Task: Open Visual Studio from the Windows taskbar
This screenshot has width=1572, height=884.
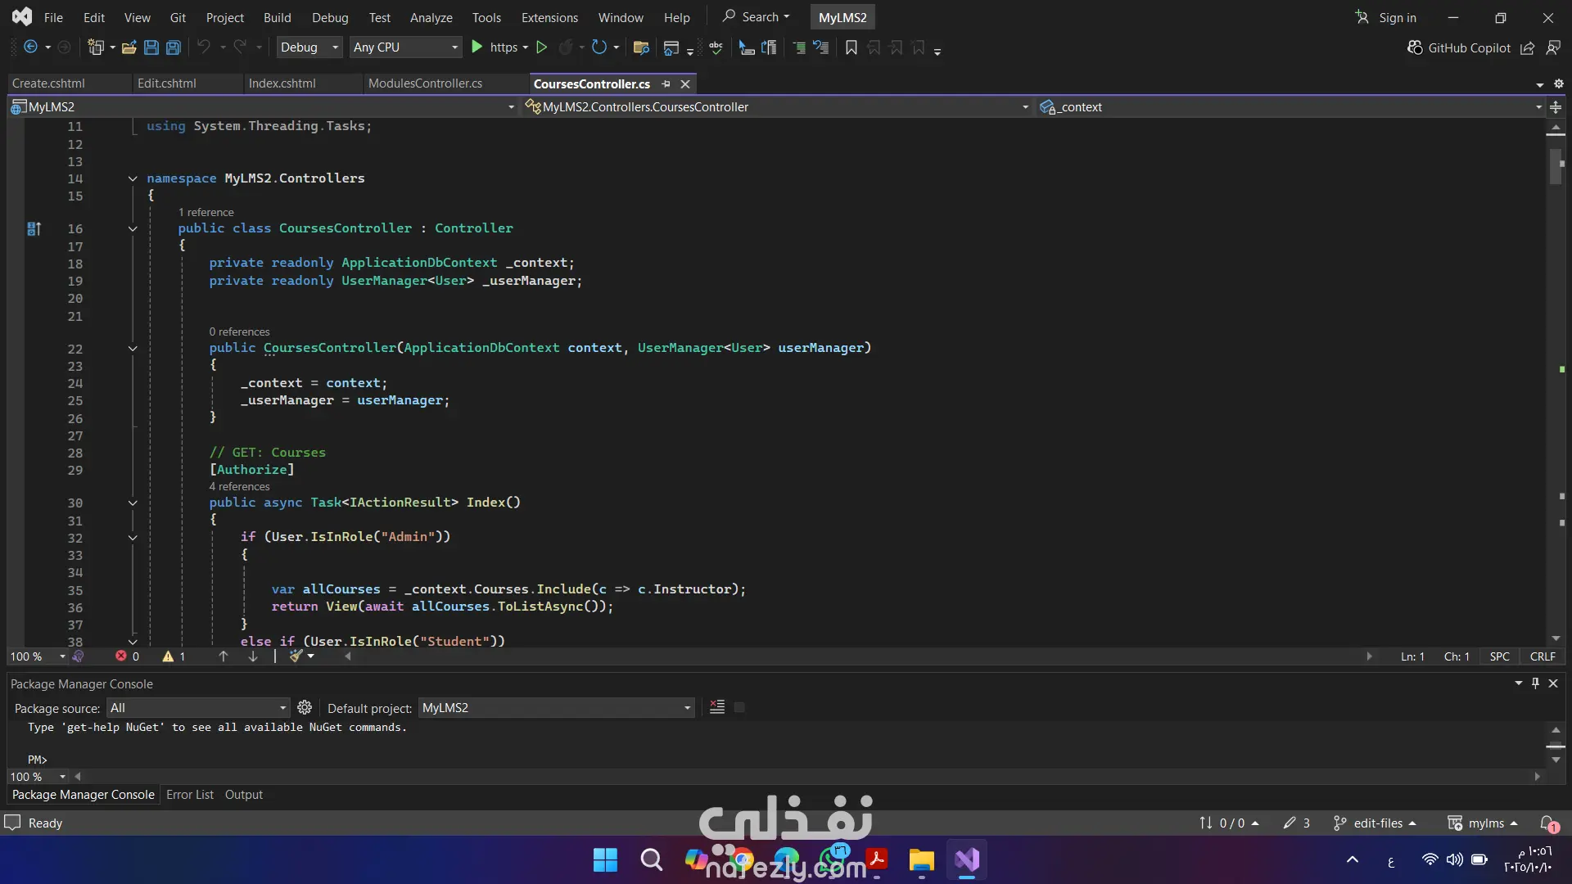Action: coord(967,859)
